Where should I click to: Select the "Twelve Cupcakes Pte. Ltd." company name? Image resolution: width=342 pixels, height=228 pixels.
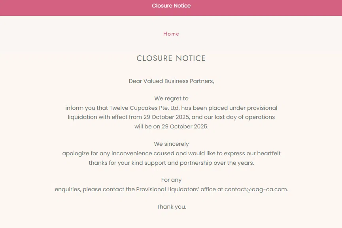(x=144, y=108)
